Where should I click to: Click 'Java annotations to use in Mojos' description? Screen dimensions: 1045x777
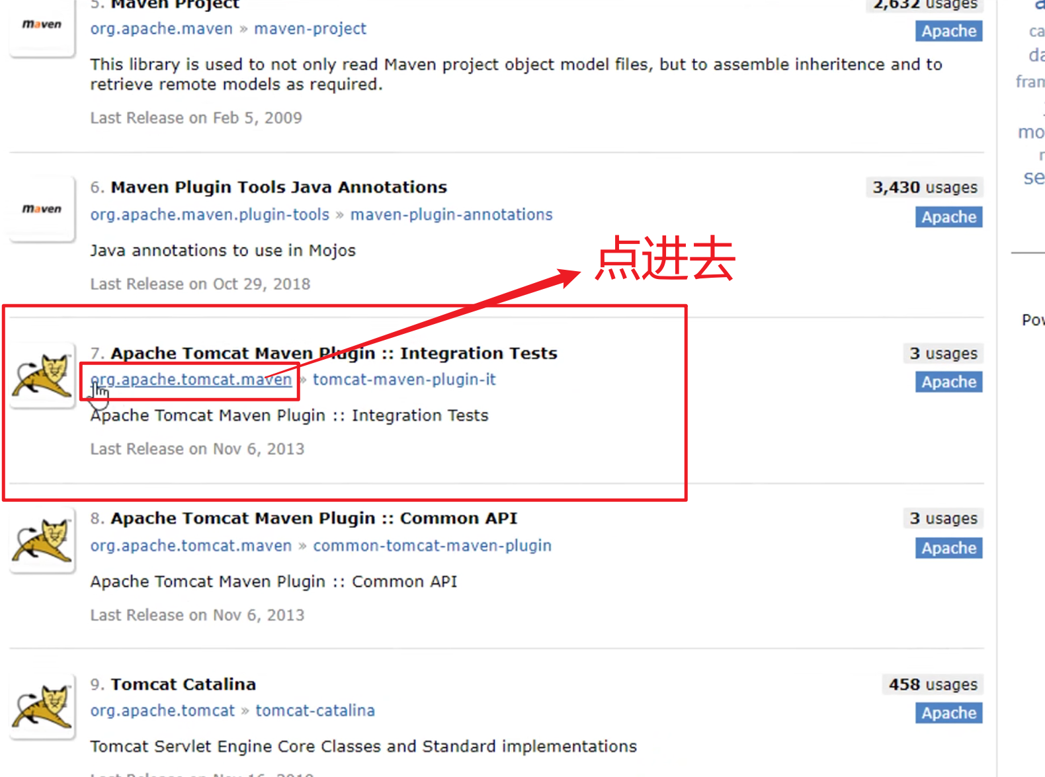(223, 251)
